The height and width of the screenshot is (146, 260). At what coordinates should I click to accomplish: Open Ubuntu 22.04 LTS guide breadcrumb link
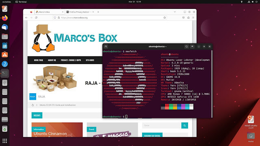coord(58,105)
